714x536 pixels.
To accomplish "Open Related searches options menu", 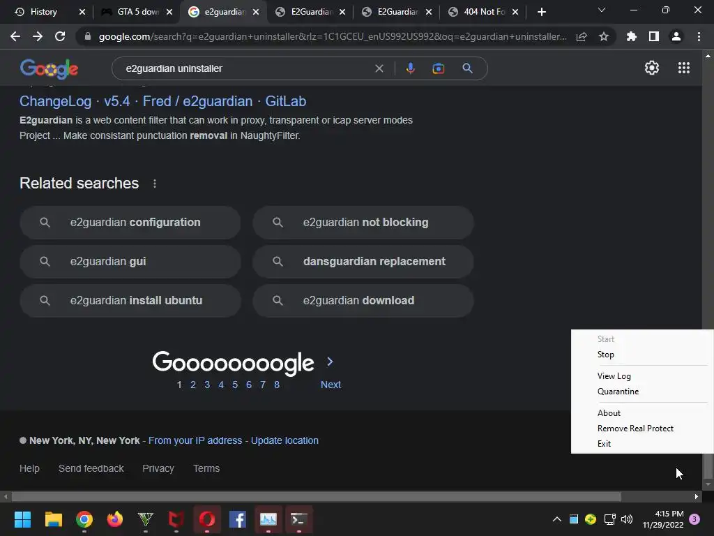I will 155,184.
